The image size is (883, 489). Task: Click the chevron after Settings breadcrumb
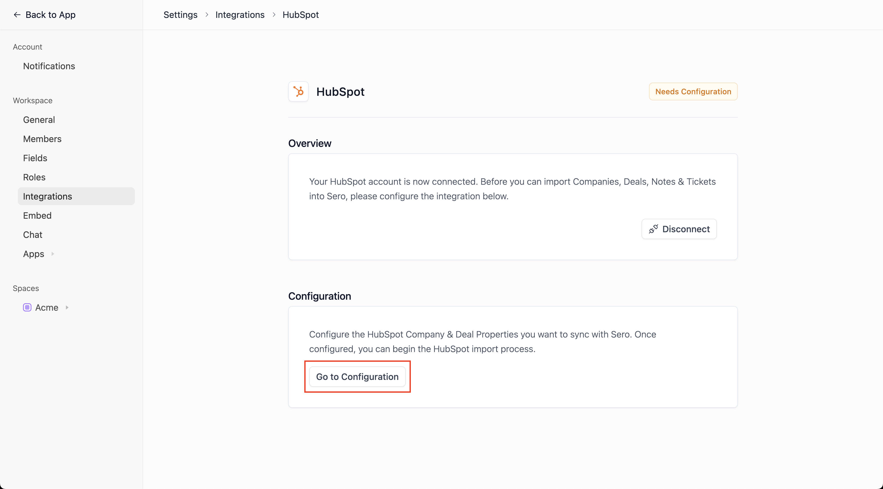click(207, 15)
